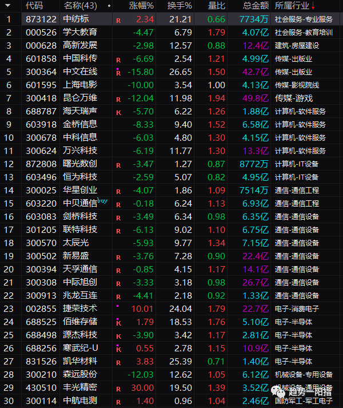Image resolution: width=343 pixels, height=408 pixels.
Task: Click the R marker on 中纺标 row
Action: pyautogui.click(x=118, y=21)
